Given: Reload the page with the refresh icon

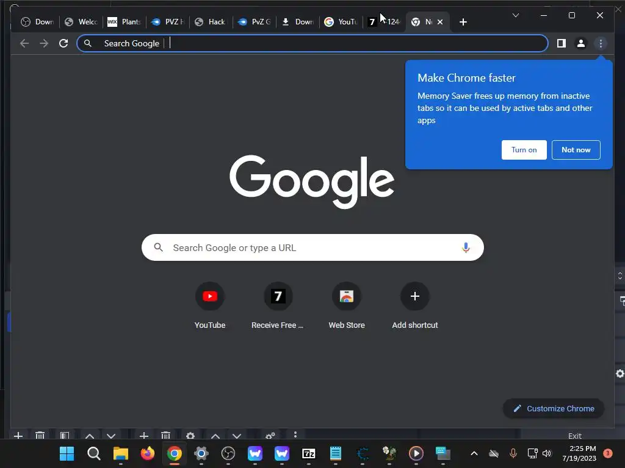Looking at the screenshot, I should pos(63,43).
